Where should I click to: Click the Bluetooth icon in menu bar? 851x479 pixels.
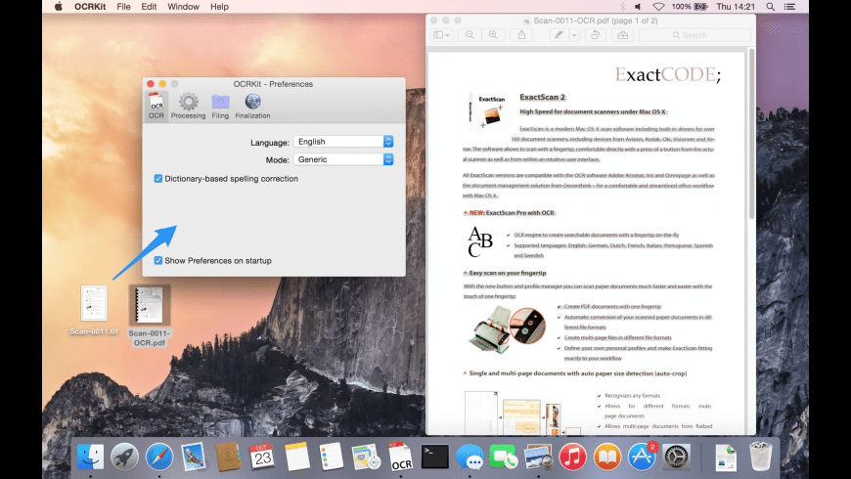pos(622,7)
